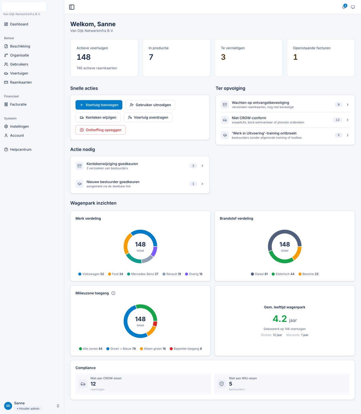Click the Helpcentrum question mark icon
361x414 pixels.
6,150
